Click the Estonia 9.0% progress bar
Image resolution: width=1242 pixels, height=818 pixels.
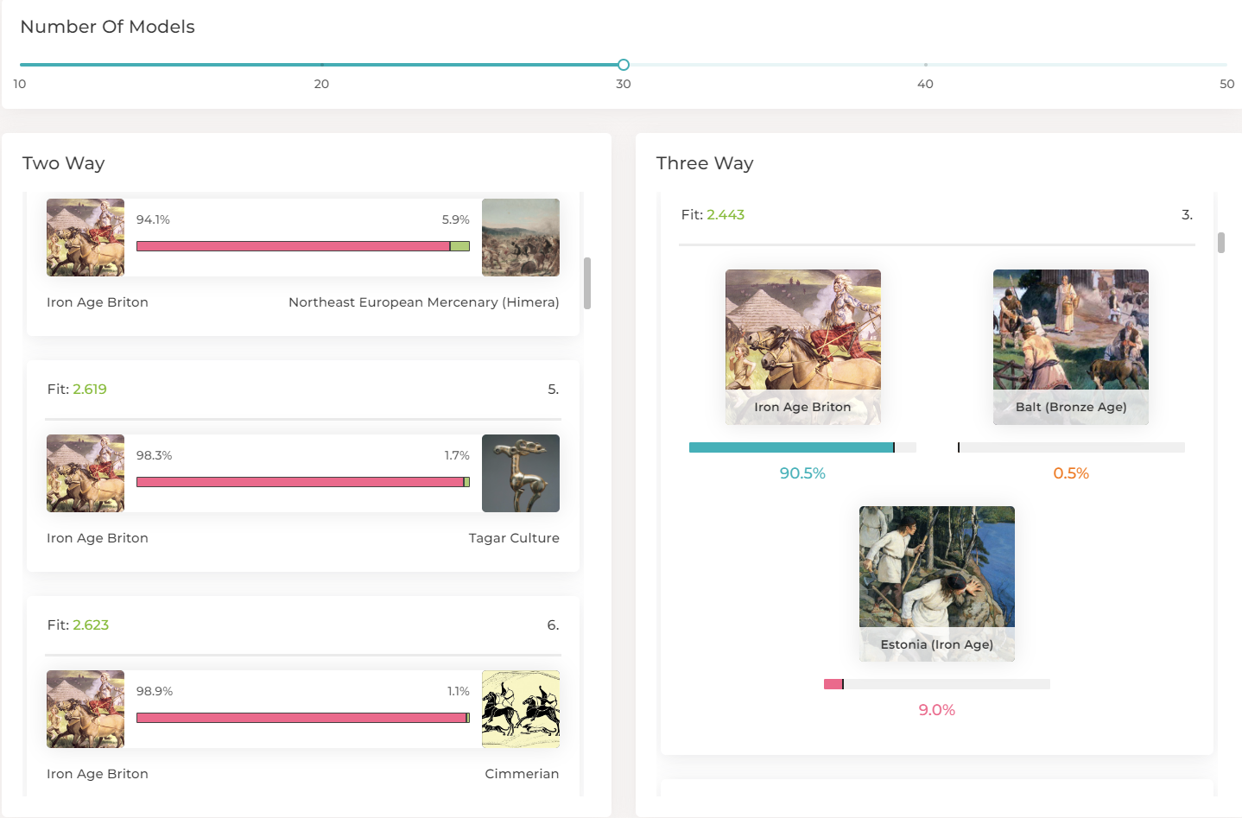(937, 684)
